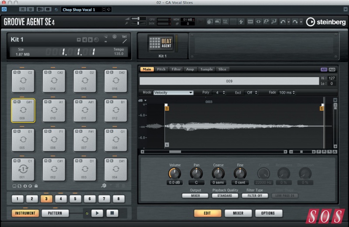The image size is (349, 227).
Task: Switch to the Filter tab
Action: pyautogui.click(x=176, y=69)
